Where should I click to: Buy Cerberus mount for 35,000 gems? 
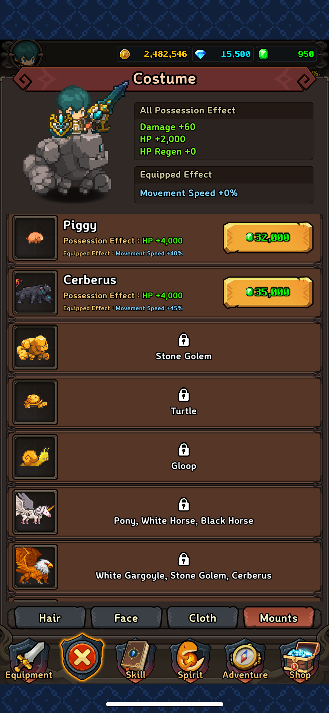point(268,292)
